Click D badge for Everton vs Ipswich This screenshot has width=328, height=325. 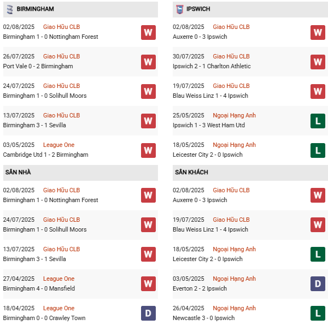point(318,284)
